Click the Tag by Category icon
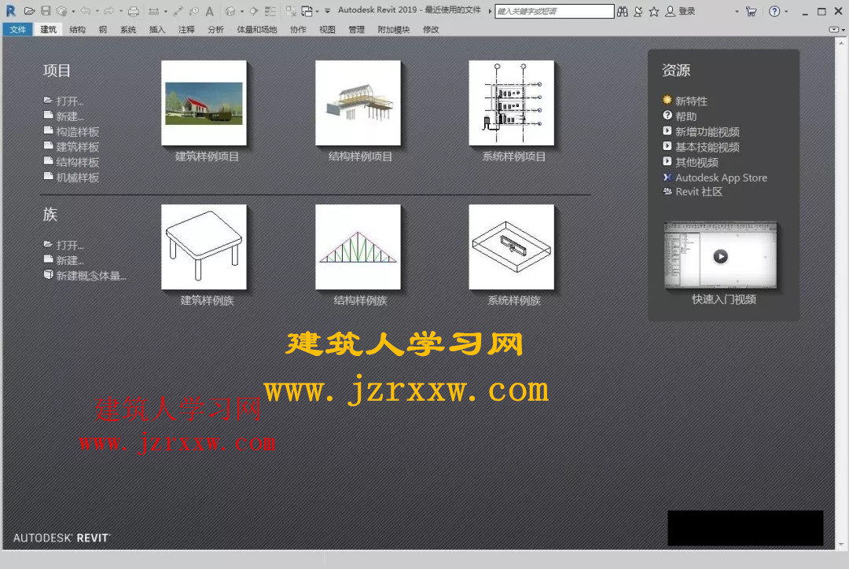Viewport: 849px width, 569px height. pos(194,11)
